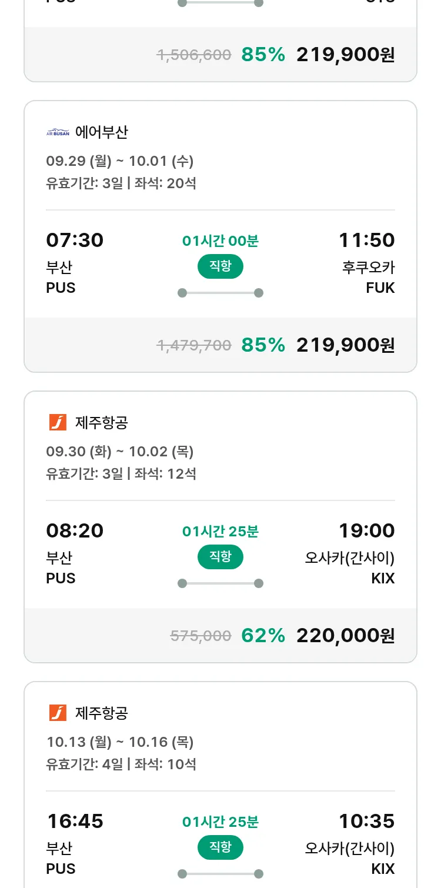441x888 pixels.
Task: Select 직항 badge on the 16:45 flight
Action: point(220,847)
